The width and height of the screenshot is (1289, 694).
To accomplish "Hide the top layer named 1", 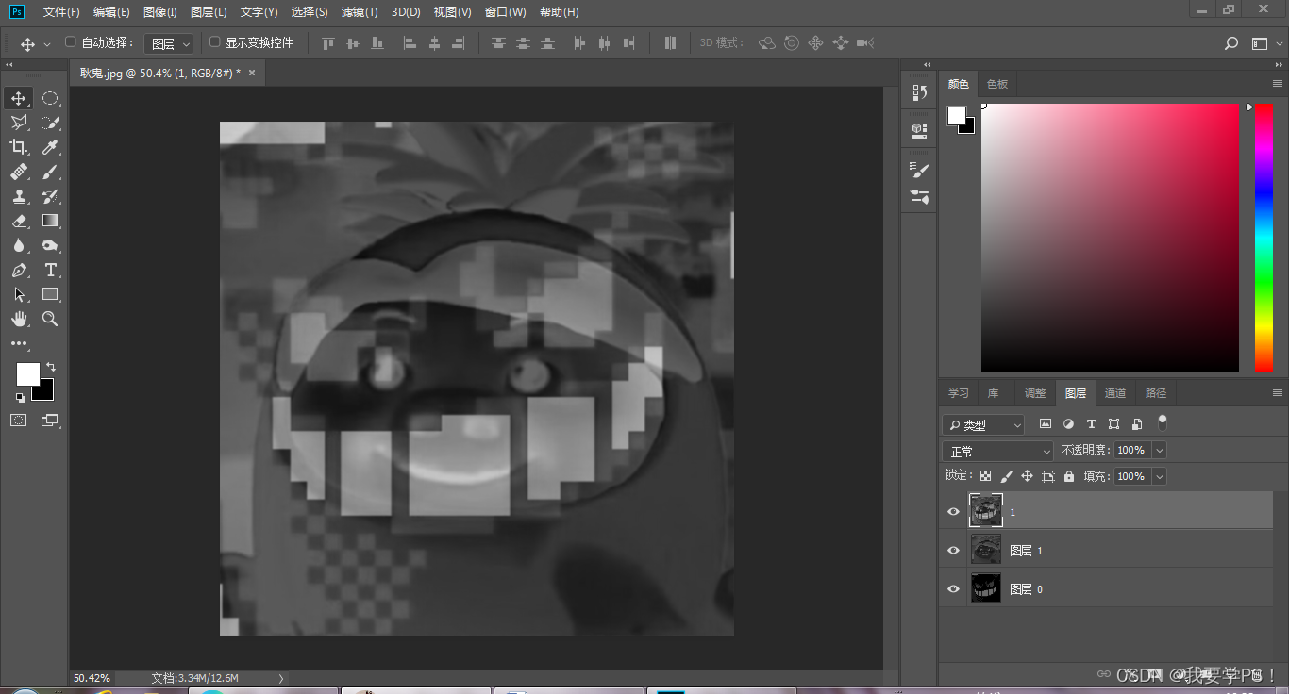I will [x=953, y=512].
